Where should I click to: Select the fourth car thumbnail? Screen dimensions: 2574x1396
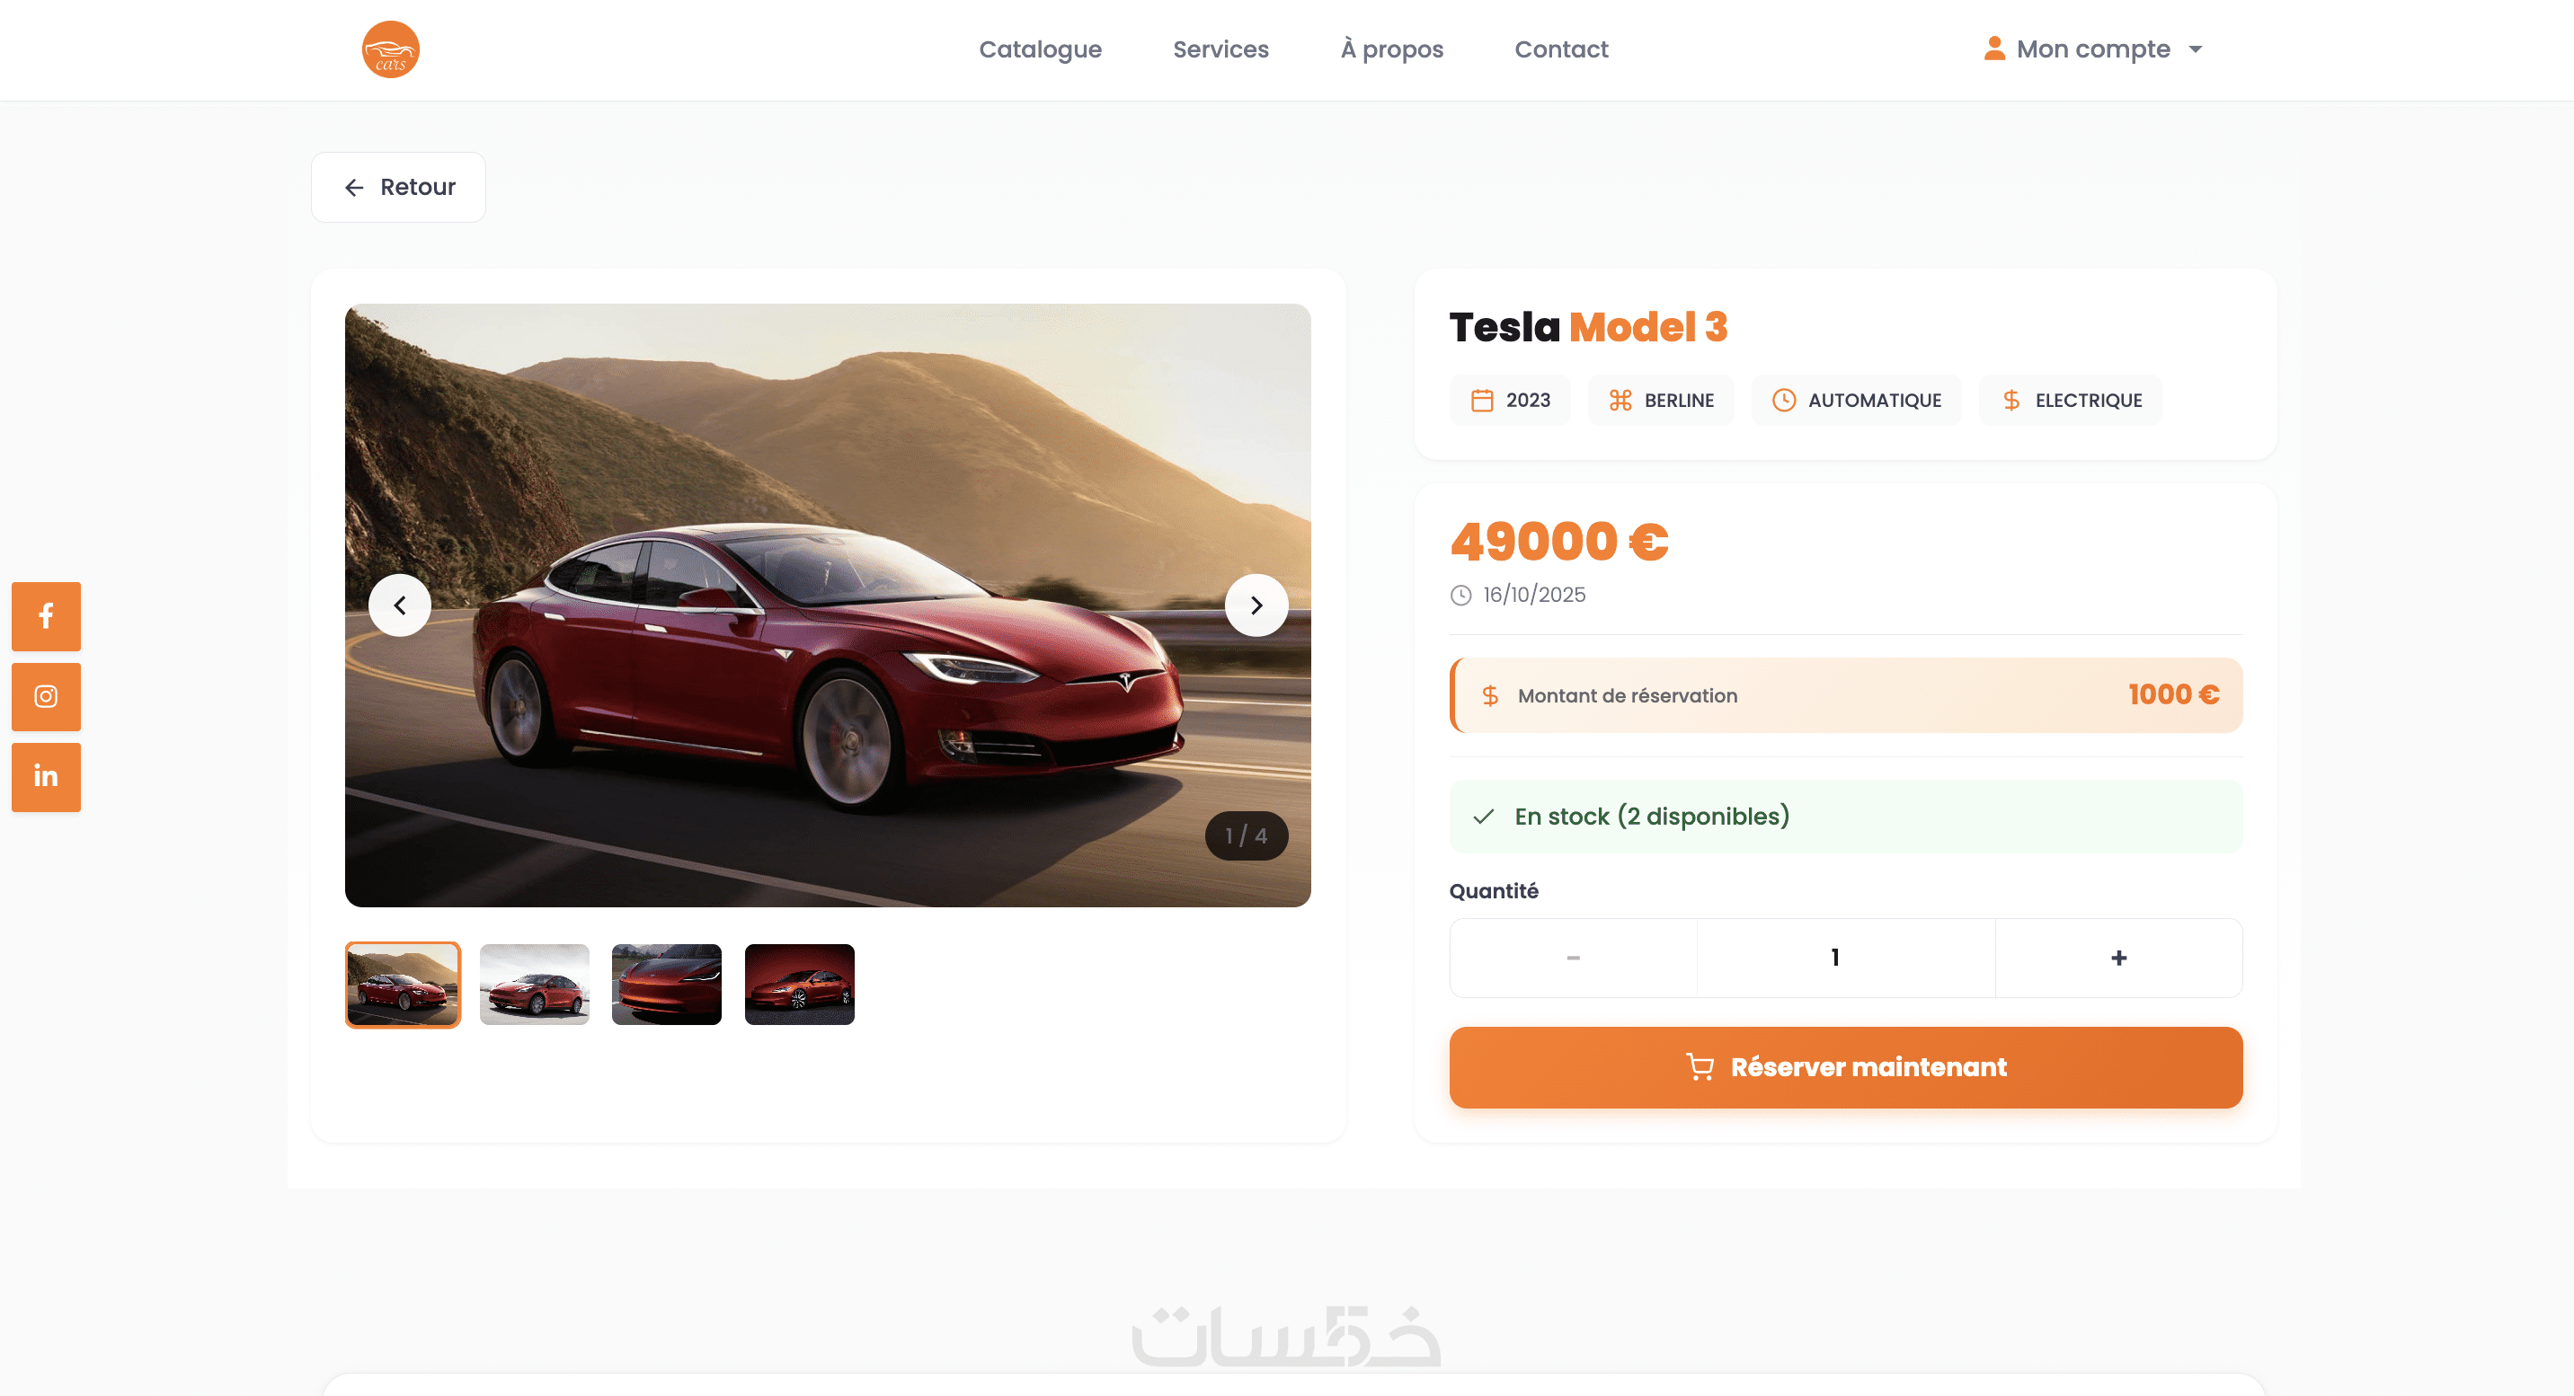click(799, 985)
